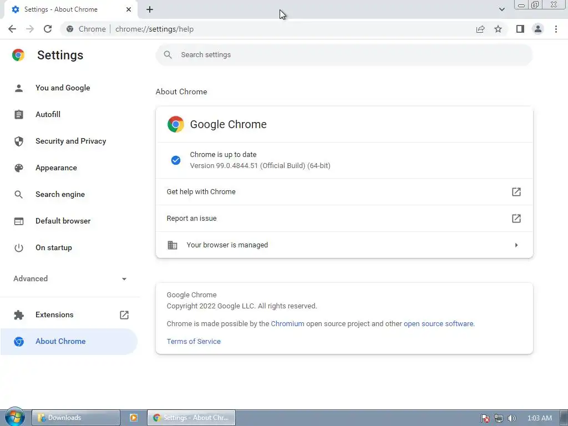568x426 pixels.
Task: Click the Chrome site info chip
Action: 86,29
